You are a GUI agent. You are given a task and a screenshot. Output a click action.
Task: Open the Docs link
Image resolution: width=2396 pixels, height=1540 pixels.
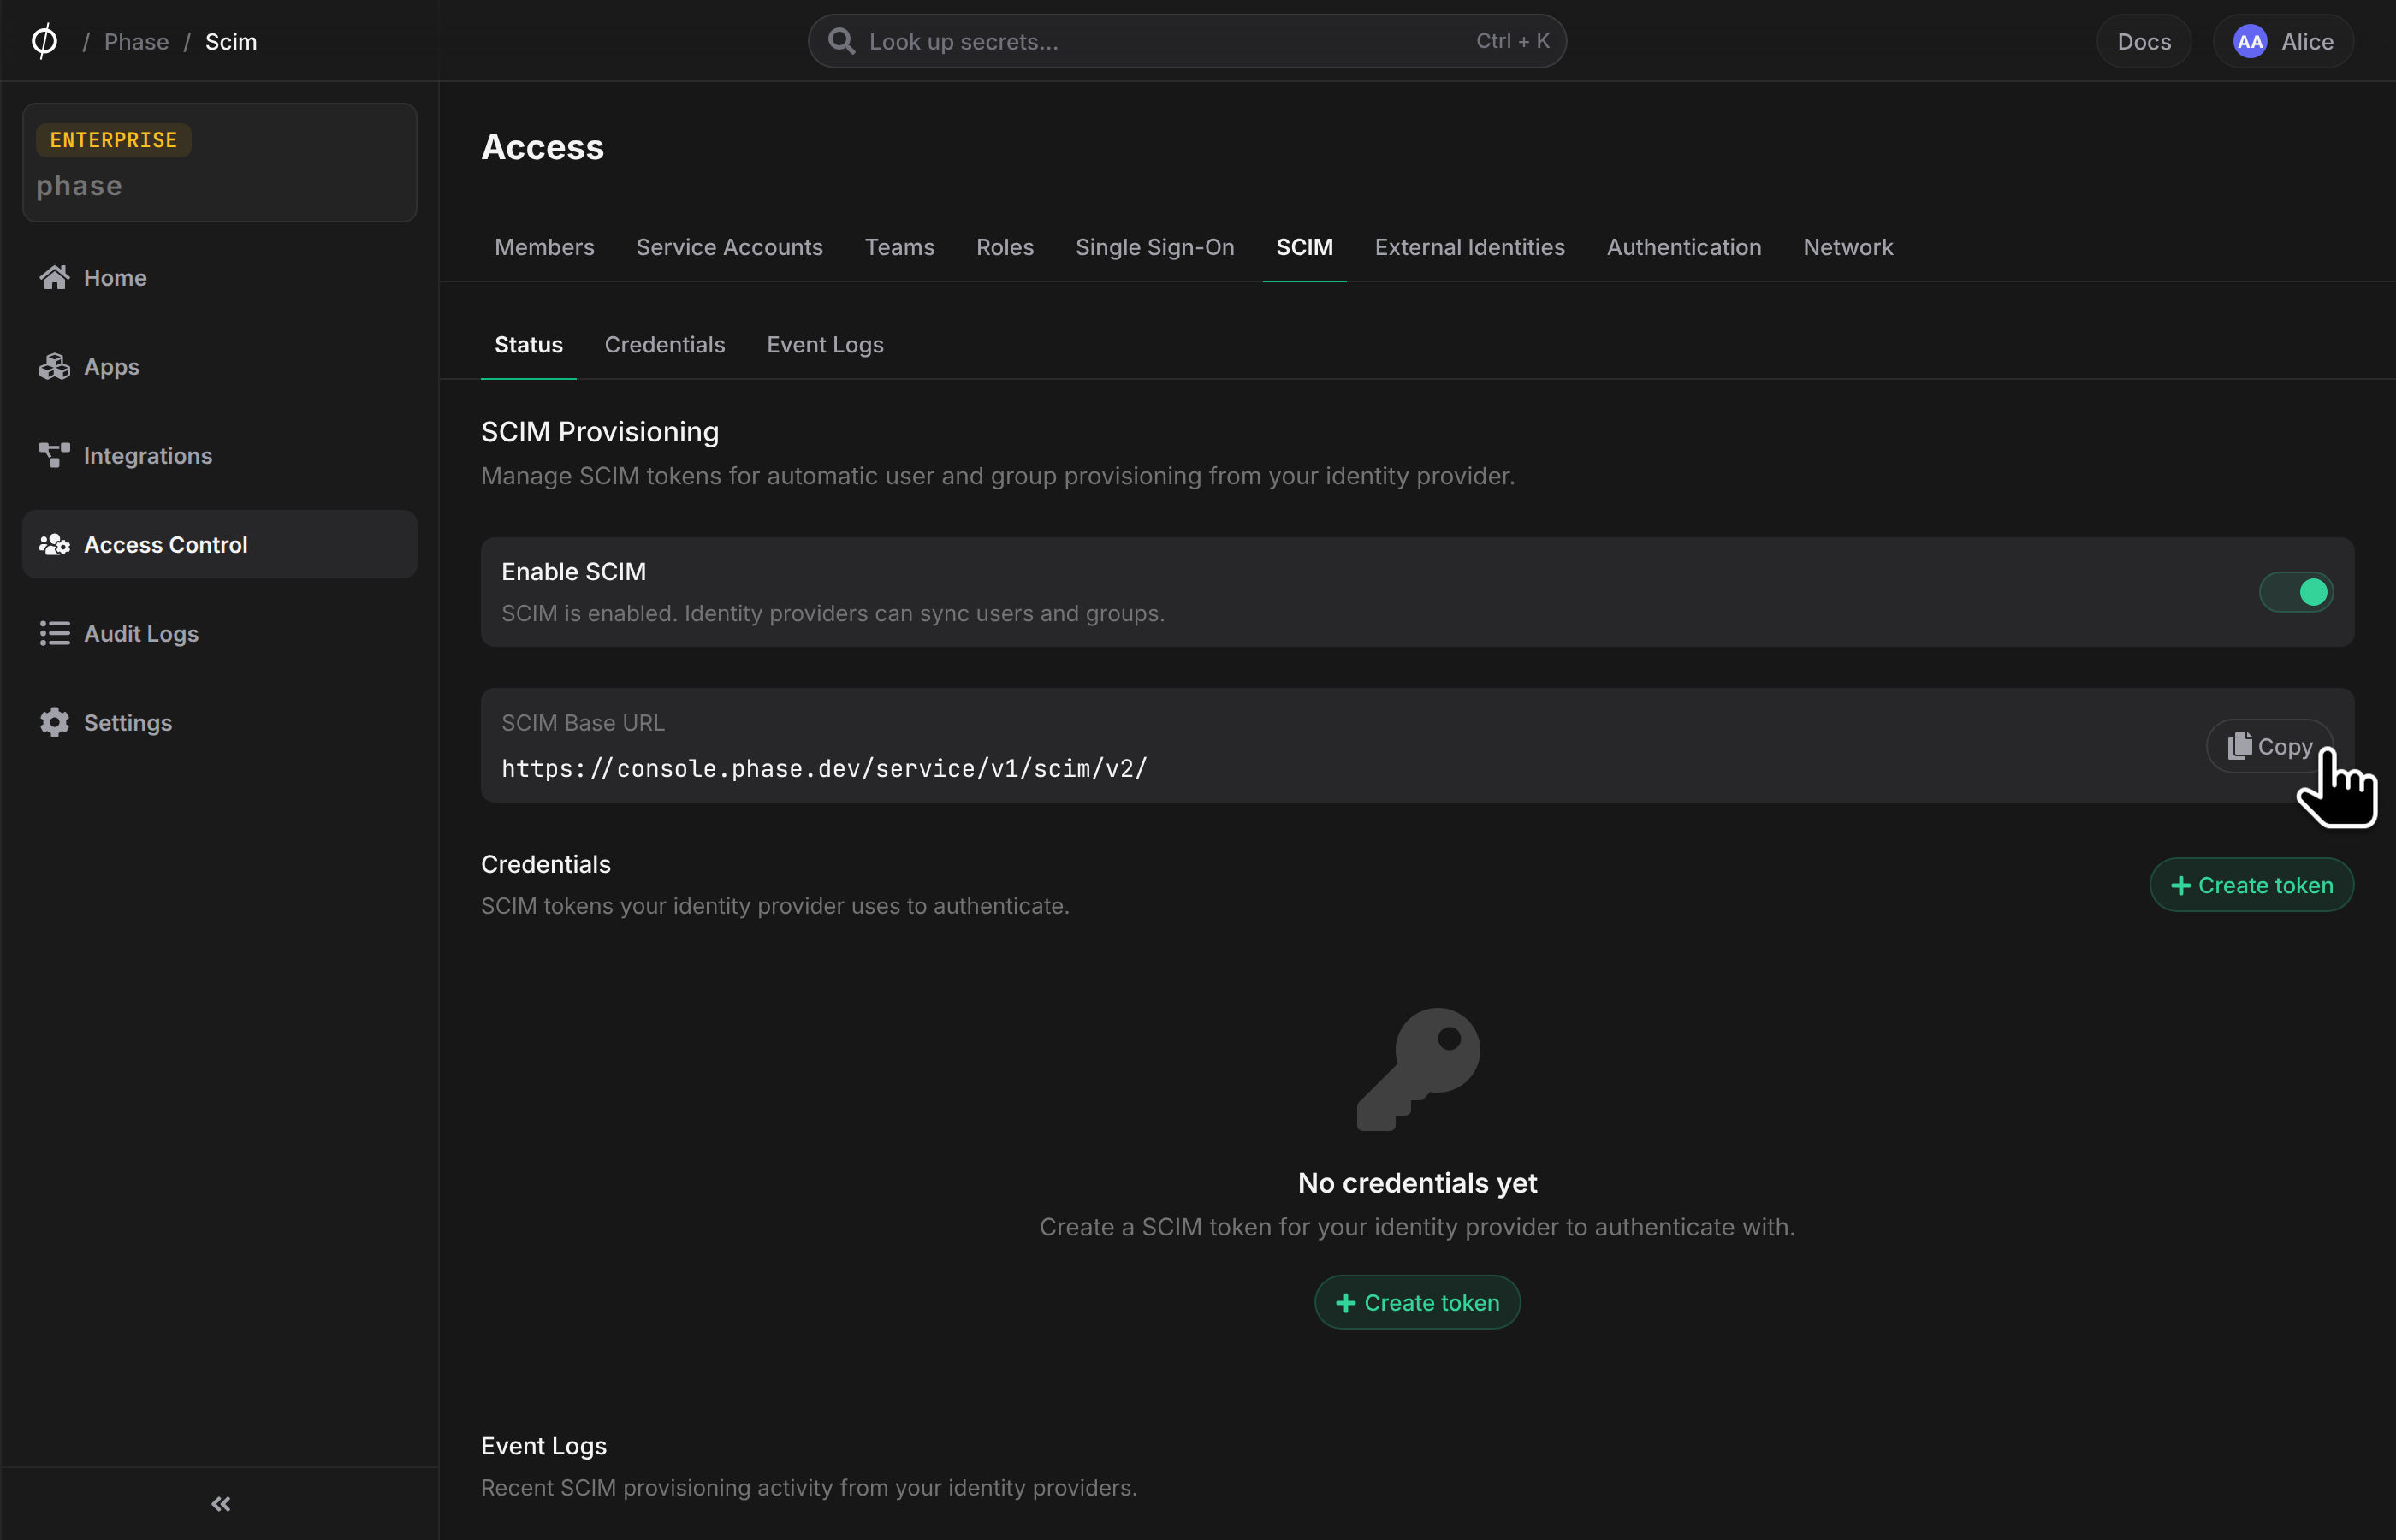[x=2143, y=41]
